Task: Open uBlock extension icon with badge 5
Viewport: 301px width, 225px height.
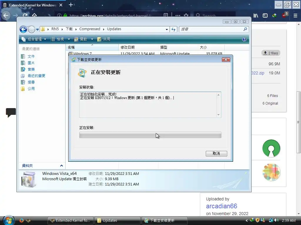Action: click(x=285, y=15)
